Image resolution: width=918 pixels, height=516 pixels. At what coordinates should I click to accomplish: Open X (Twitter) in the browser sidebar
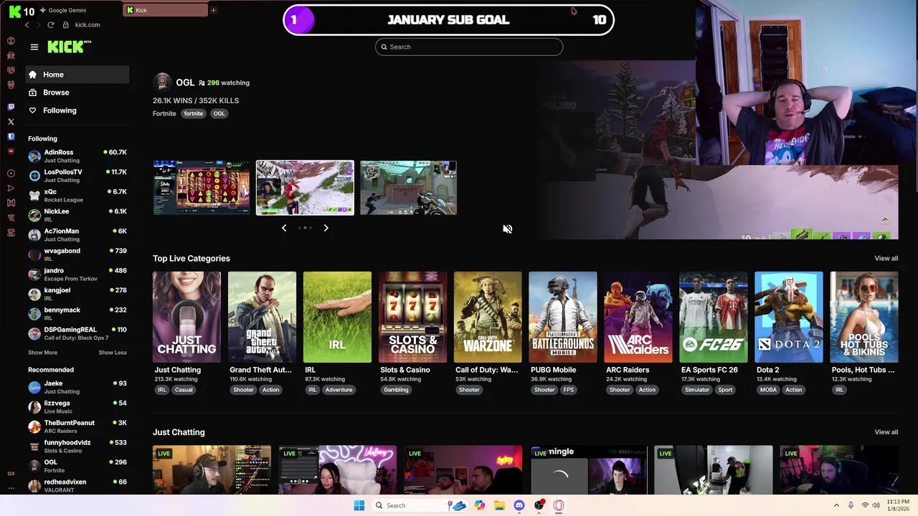11,122
